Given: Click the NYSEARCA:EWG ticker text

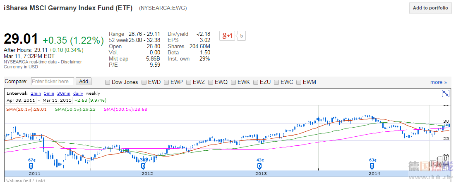Looking at the screenshot, I should click(163, 8).
